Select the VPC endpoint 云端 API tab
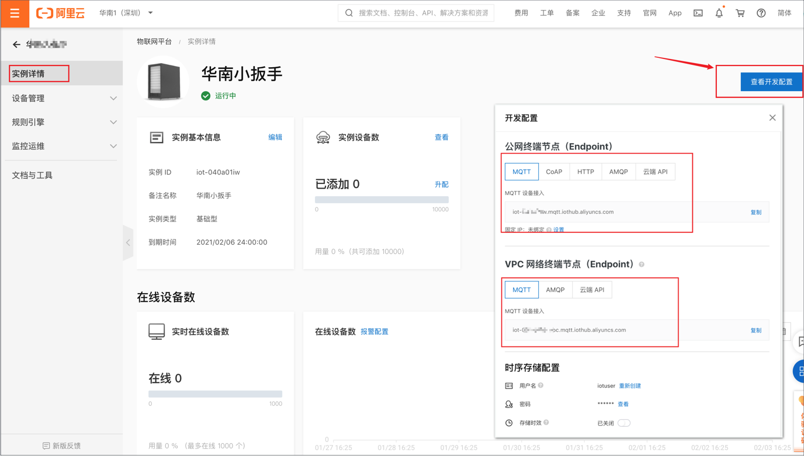The image size is (804, 456). [x=592, y=290]
